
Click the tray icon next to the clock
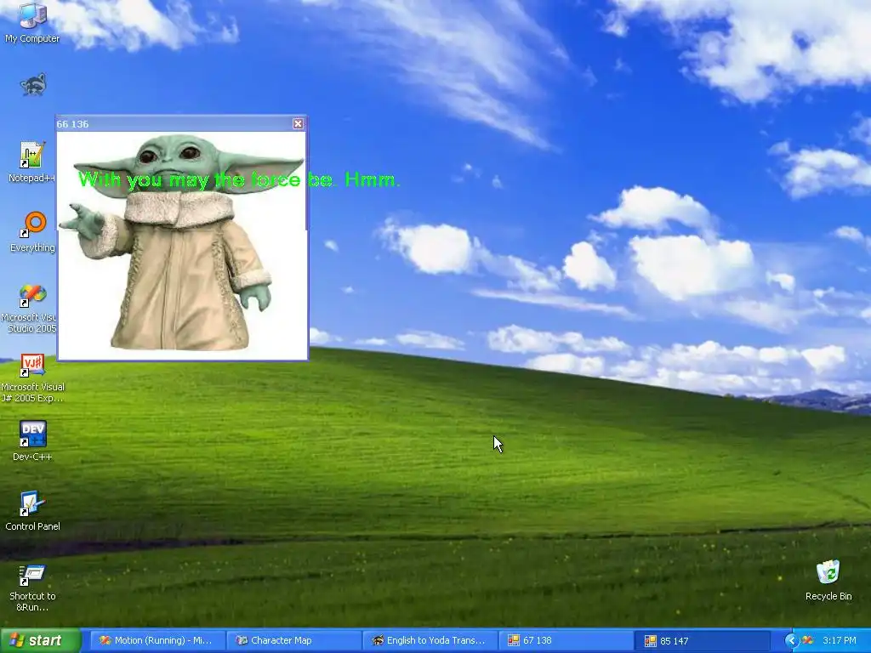coord(808,641)
